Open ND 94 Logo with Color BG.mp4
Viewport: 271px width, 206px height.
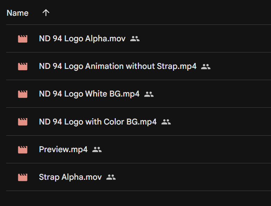coord(98,122)
